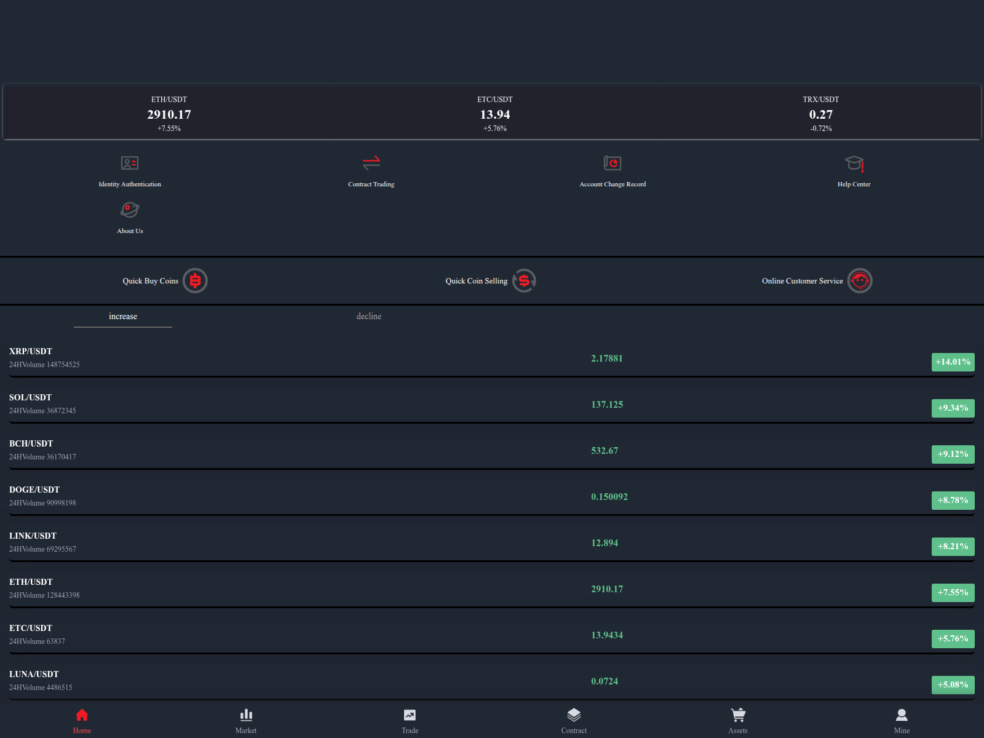Image resolution: width=984 pixels, height=738 pixels.
Task: Go to Market in bottom navigation
Action: coord(246,720)
